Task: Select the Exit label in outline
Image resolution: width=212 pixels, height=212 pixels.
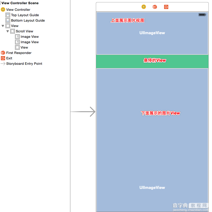Action: pos(9,58)
